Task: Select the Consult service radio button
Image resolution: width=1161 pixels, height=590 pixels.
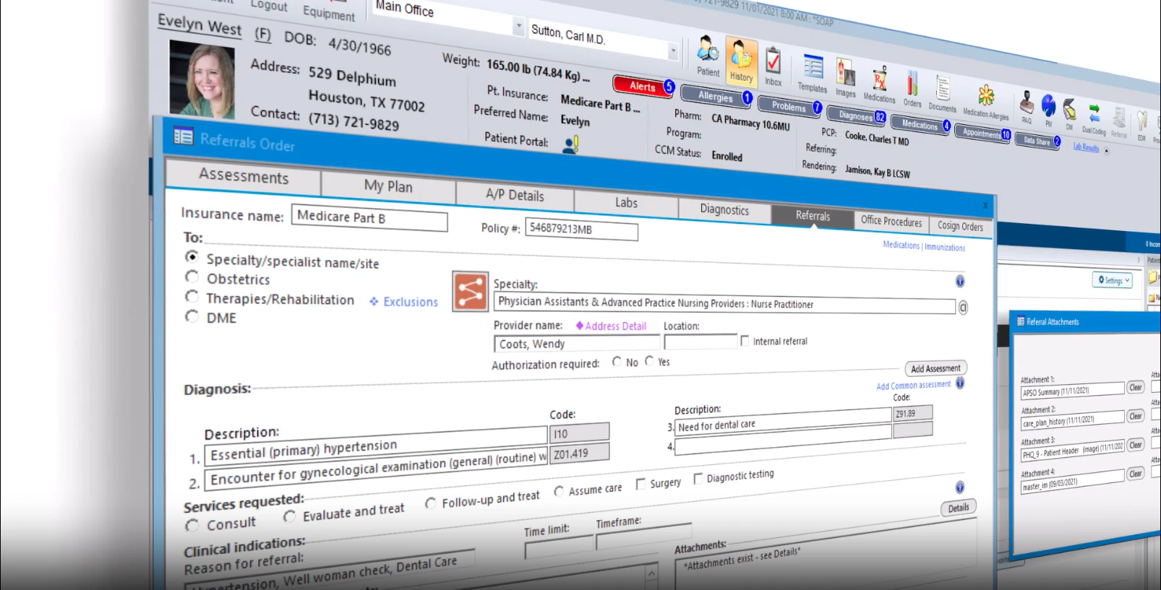Action: tap(192, 526)
